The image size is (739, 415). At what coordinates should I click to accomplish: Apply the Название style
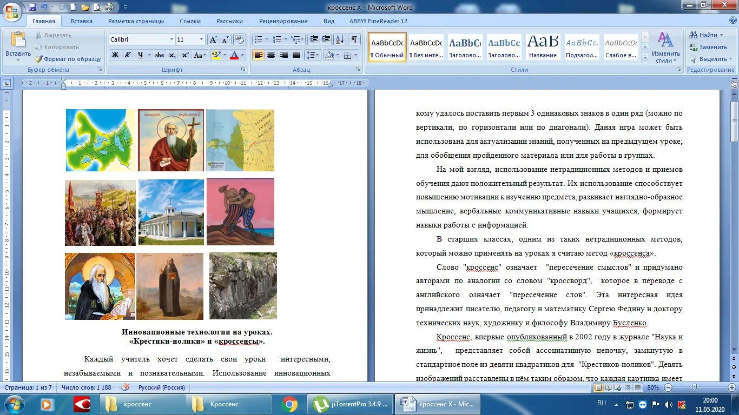click(x=543, y=47)
